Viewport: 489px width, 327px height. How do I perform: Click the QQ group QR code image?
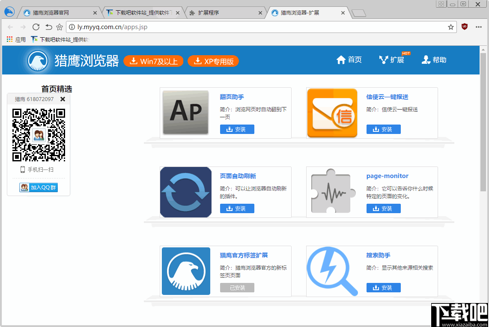[39, 135]
